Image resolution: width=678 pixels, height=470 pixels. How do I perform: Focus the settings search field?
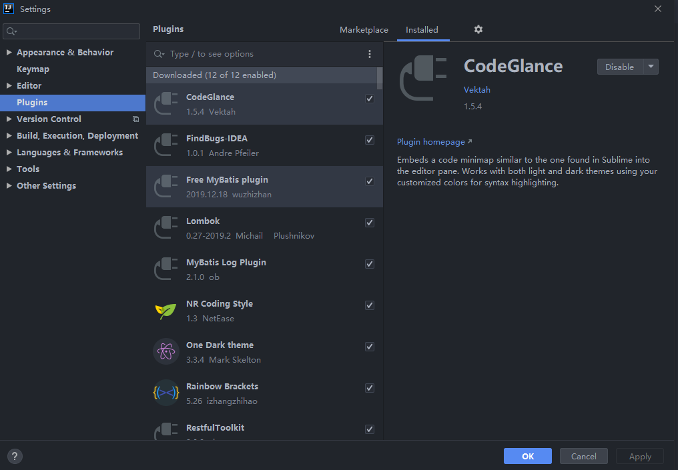tap(71, 31)
